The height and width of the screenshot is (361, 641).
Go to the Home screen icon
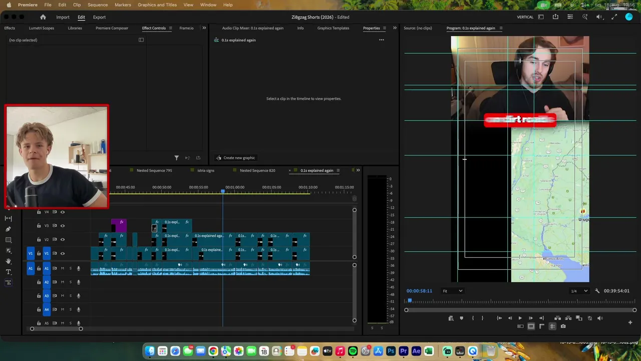43,17
